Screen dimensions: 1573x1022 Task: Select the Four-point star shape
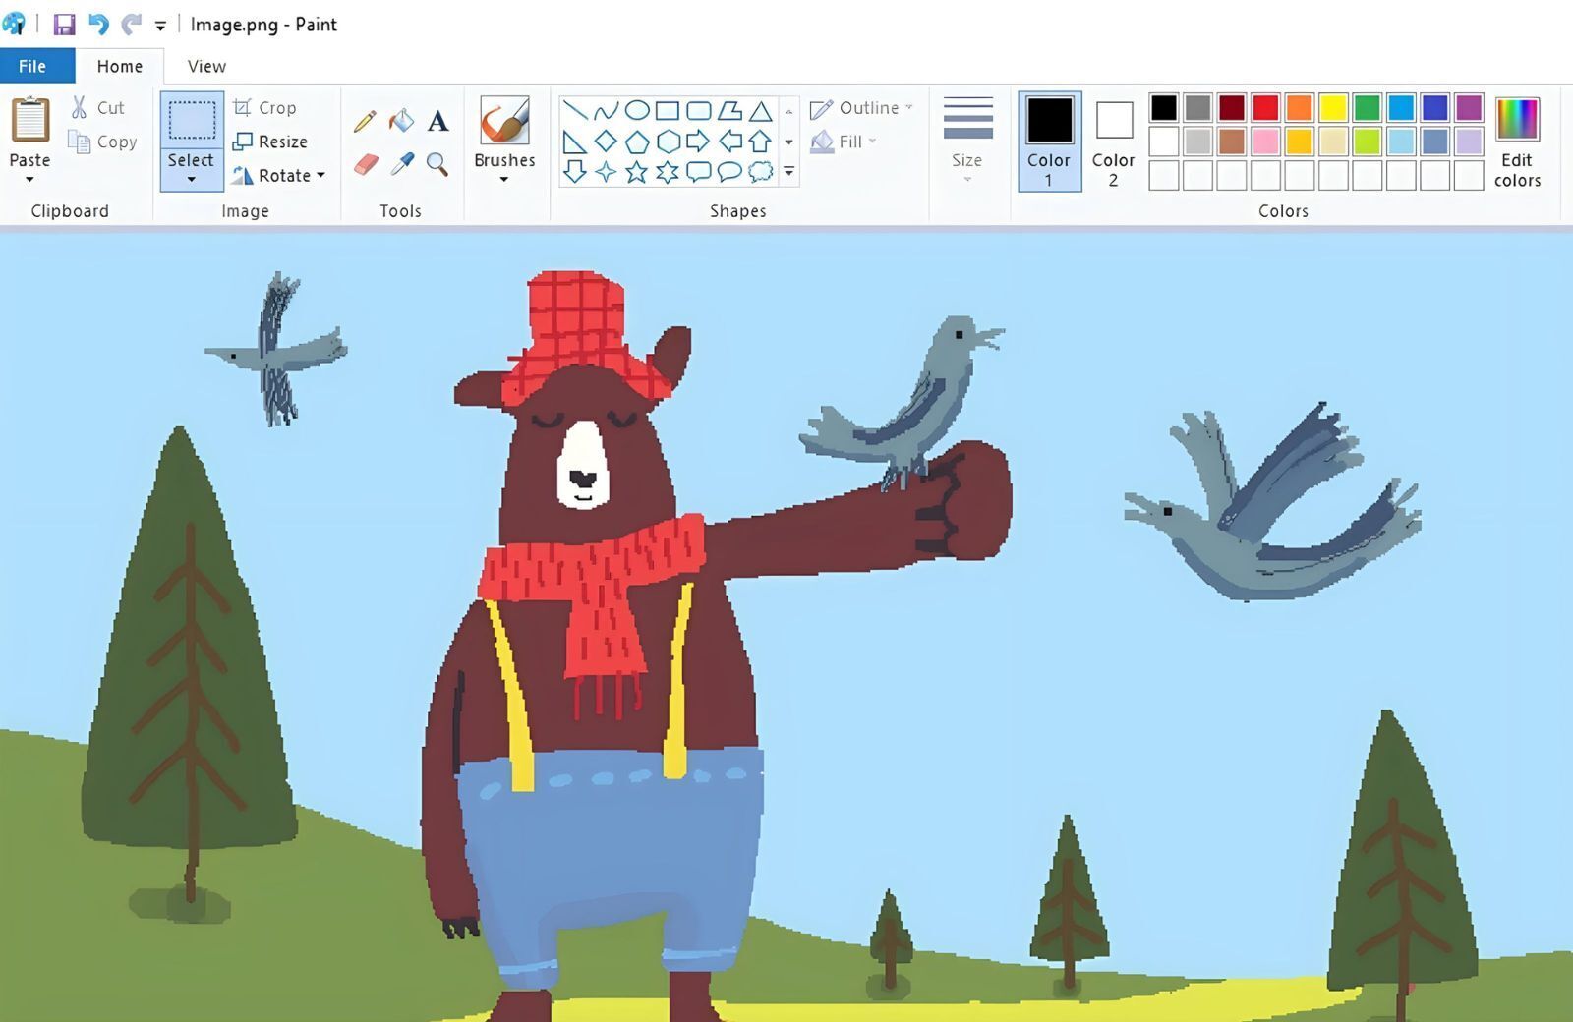[x=606, y=172]
